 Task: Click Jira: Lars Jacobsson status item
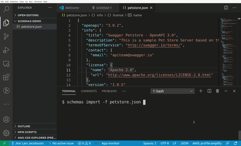tap(28, 143)
